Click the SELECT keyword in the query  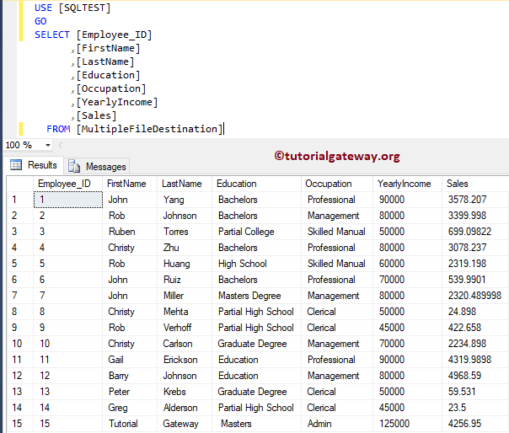(52, 35)
